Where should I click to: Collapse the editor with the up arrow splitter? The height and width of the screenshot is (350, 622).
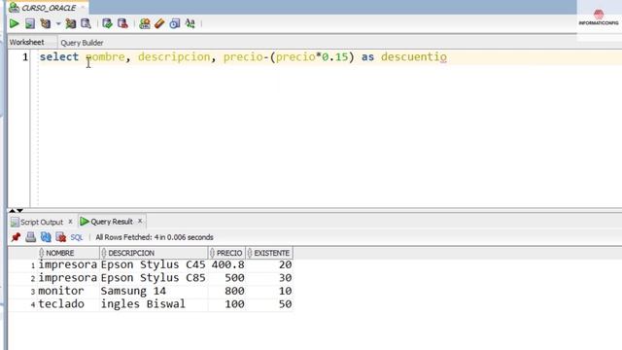tap(12, 210)
